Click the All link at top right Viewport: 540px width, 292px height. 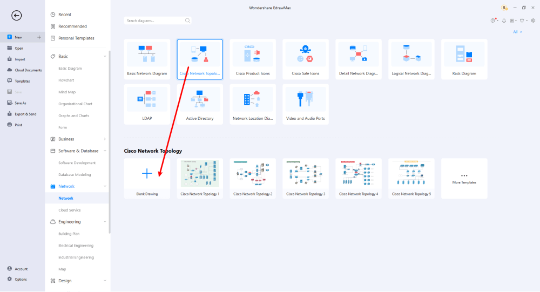(517, 32)
